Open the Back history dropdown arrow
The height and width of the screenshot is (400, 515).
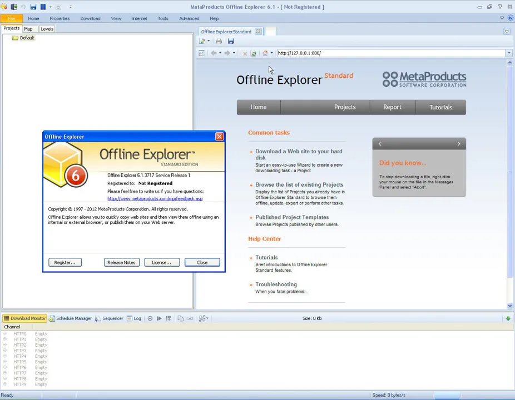pos(220,53)
